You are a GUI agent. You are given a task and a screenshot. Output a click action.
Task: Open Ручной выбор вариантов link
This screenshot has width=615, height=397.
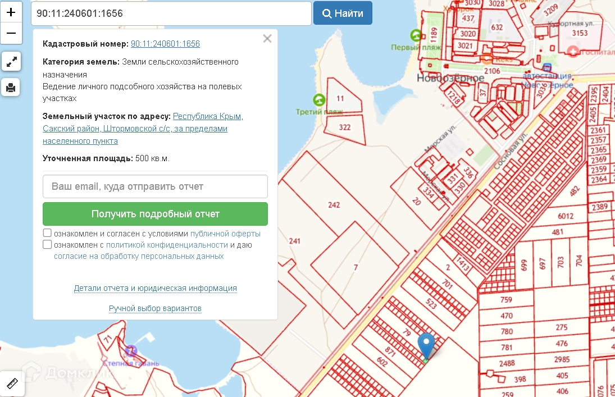(155, 309)
